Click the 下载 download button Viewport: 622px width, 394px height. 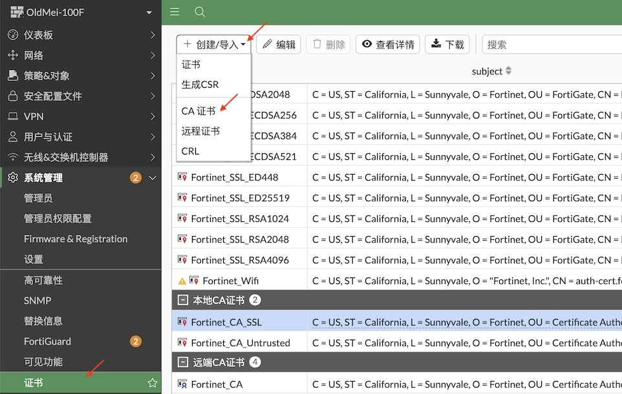point(447,45)
